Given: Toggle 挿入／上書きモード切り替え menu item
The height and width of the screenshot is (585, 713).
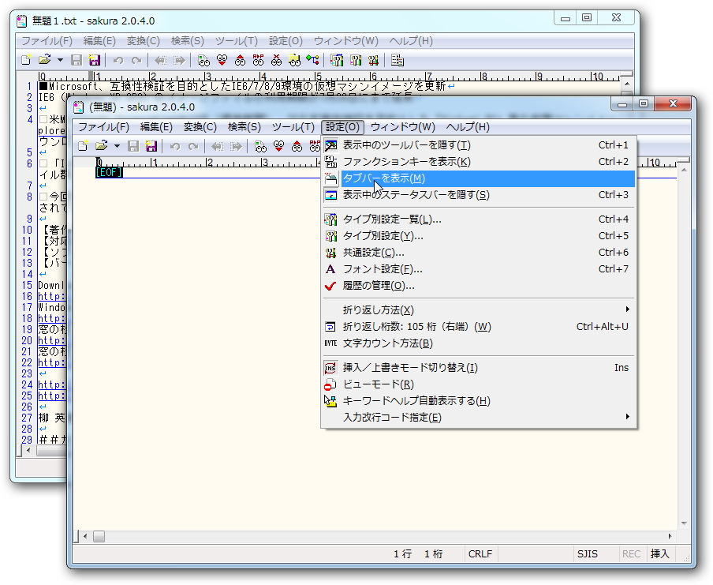Looking at the screenshot, I should point(479,367).
